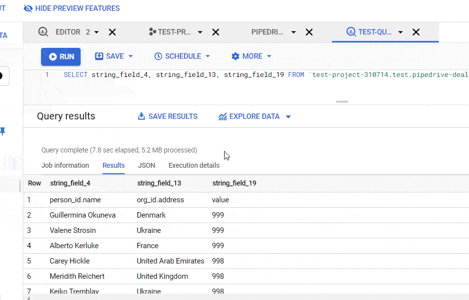
Task: Click the Save disk icon
Action: (99, 56)
